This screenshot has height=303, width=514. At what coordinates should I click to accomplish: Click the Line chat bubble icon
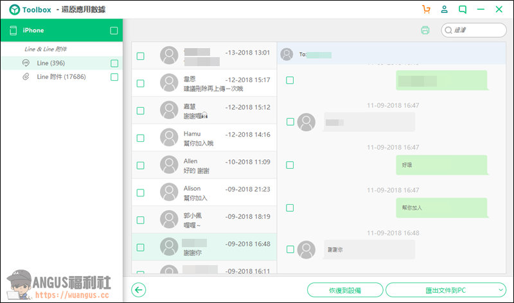(26, 63)
